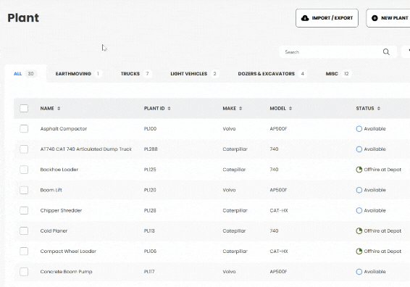This screenshot has height=287, width=410.
Task: Click the AP500F model for Asphalt Compactor
Action: pos(278,129)
